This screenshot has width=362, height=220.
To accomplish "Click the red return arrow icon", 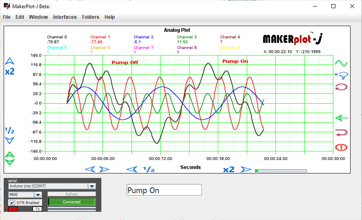I will coord(341,133).
